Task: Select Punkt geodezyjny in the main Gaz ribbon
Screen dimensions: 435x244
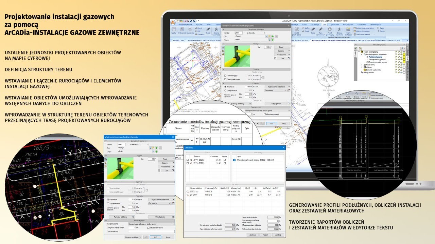Action: point(330,31)
